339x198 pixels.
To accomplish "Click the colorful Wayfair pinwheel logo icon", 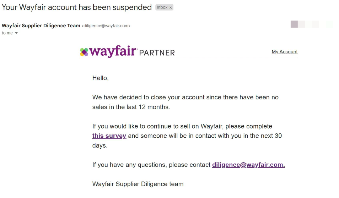I will coord(84,52).
